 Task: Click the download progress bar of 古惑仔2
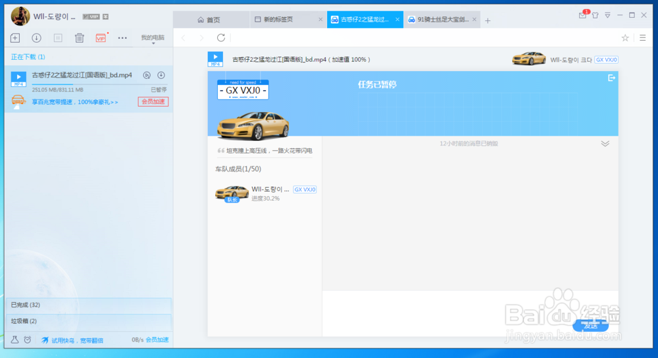click(99, 84)
